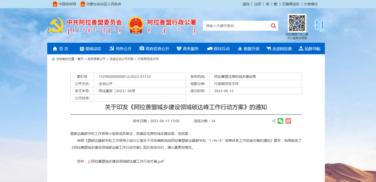This screenshot has width=376, height=182.
Task: Click the keyword search input field
Action: (235, 26)
